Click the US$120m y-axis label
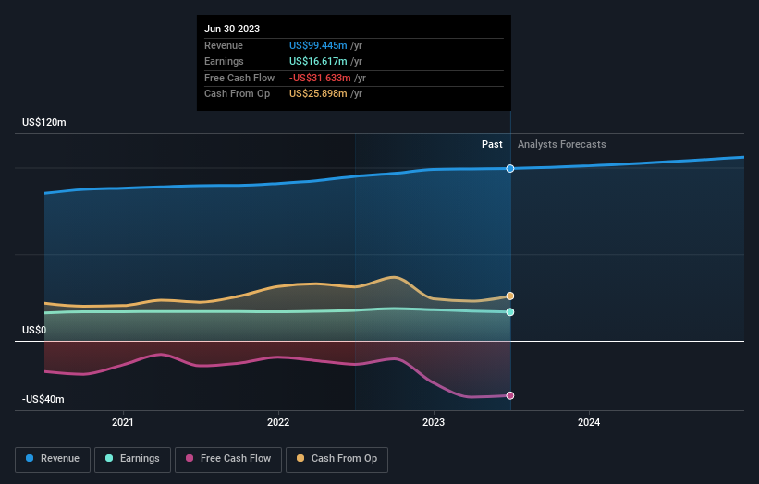Viewport: 759px width, 484px height. [44, 122]
